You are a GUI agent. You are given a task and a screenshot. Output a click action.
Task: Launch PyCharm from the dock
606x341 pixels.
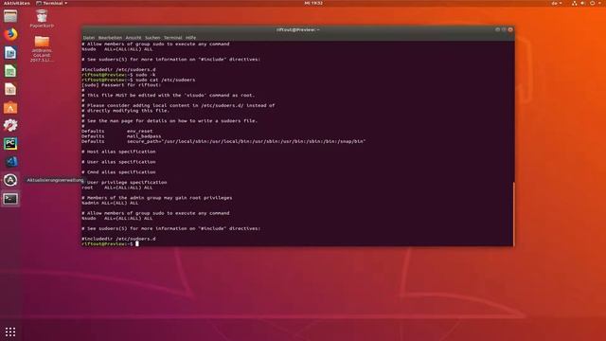coord(10,143)
